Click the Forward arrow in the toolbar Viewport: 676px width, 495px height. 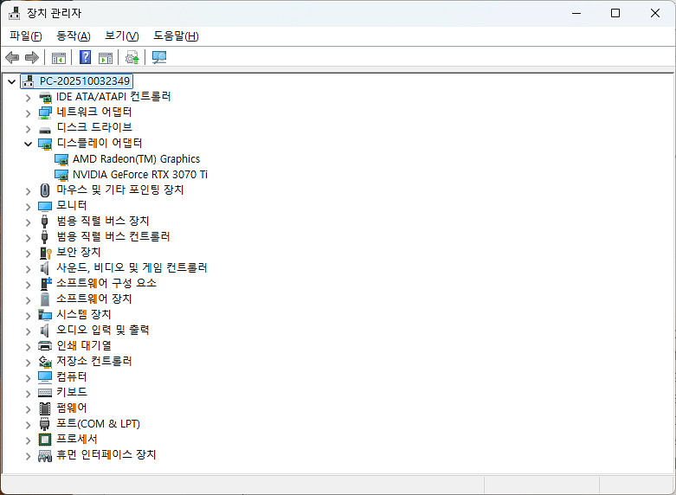[x=32, y=58]
